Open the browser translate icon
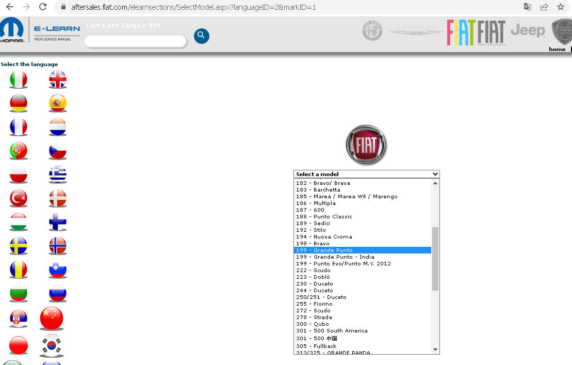This screenshot has width=572, height=365. (x=528, y=7)
